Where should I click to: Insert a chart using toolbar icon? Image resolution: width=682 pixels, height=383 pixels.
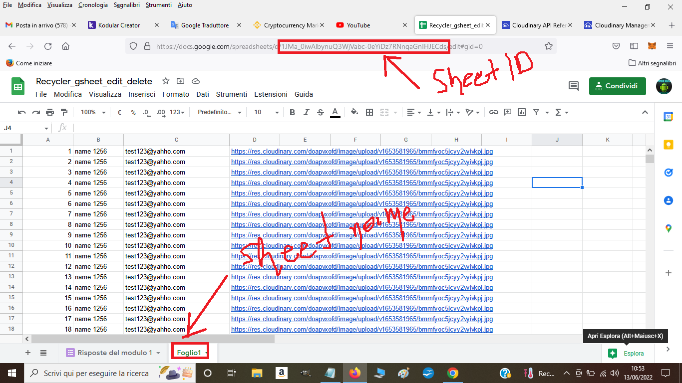(522, 112)
